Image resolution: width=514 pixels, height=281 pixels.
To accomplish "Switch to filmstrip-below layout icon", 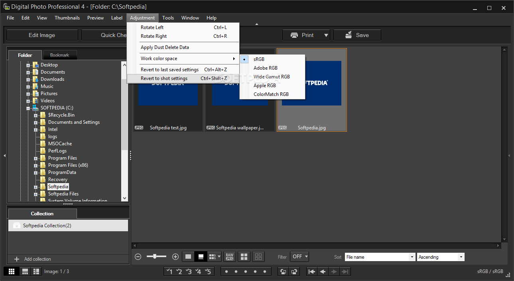I will click(25, 271).
